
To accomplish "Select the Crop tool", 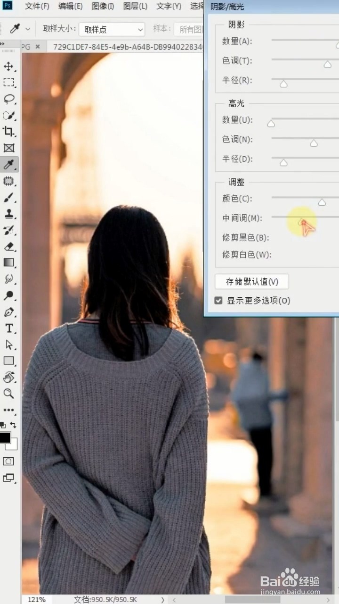I will [8, 132].
